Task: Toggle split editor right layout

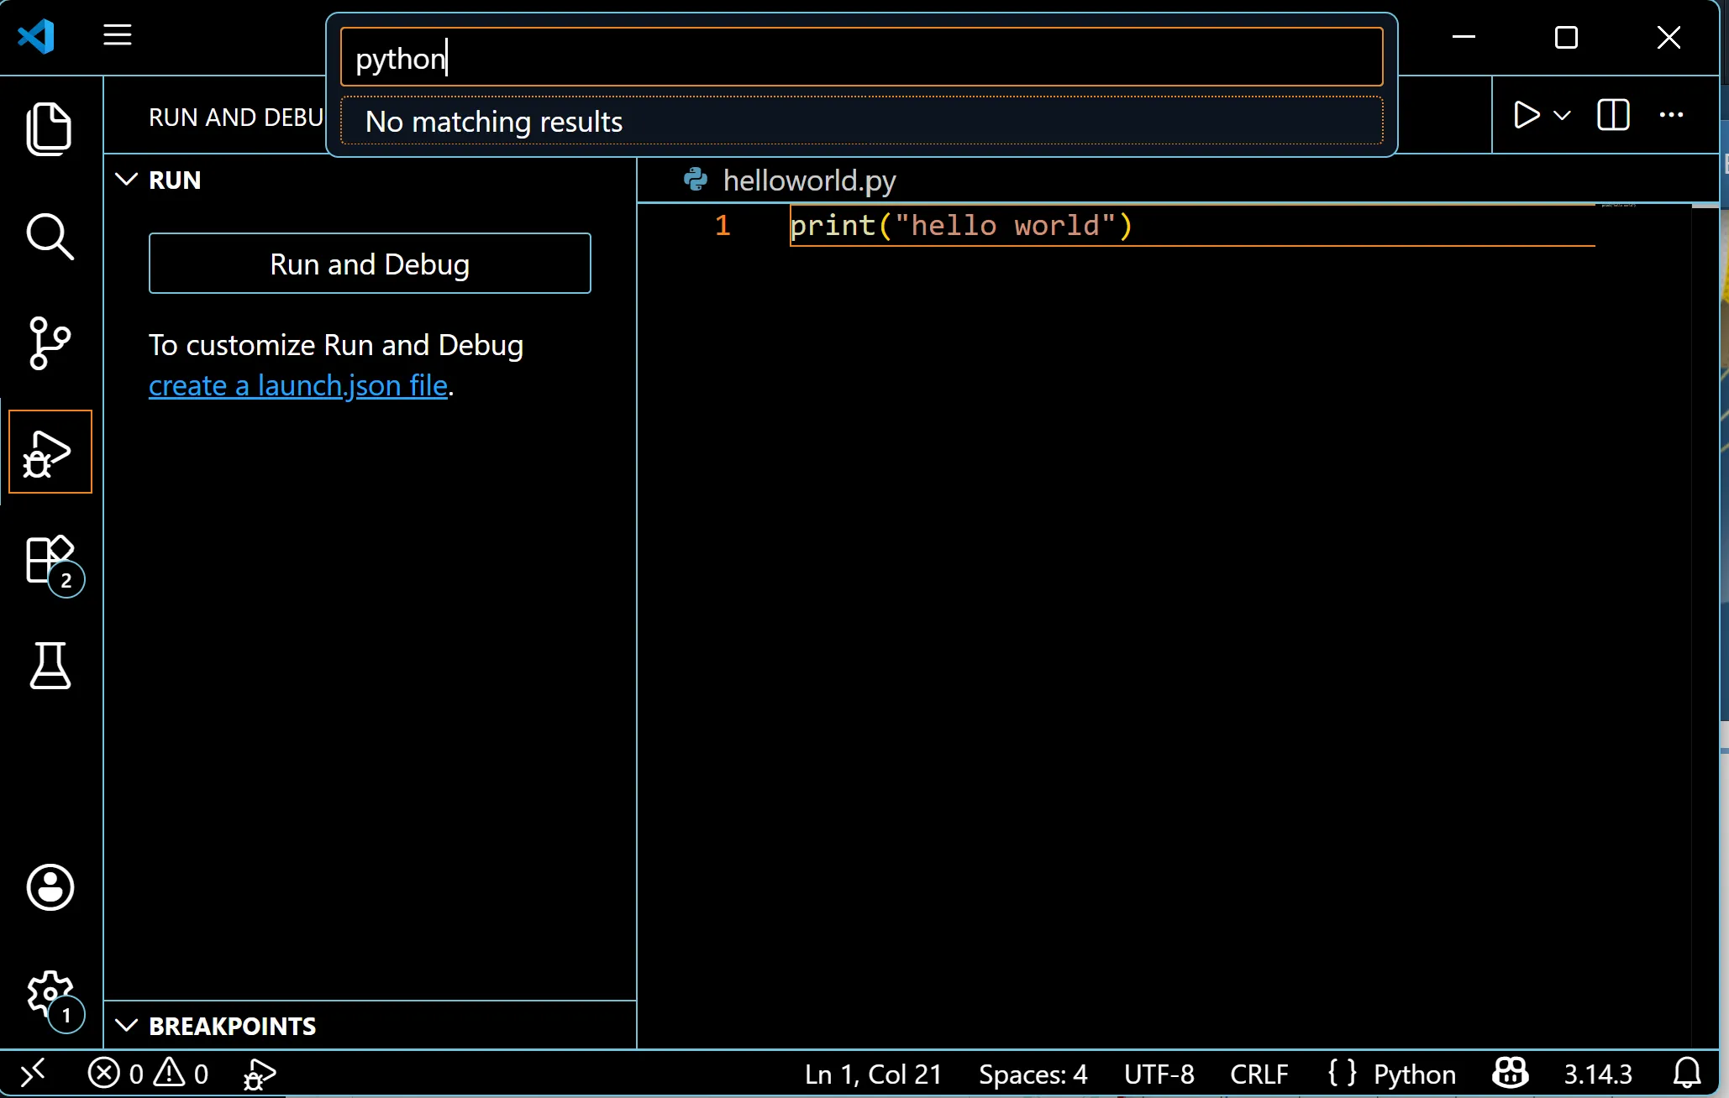Action: point(1612,115)
